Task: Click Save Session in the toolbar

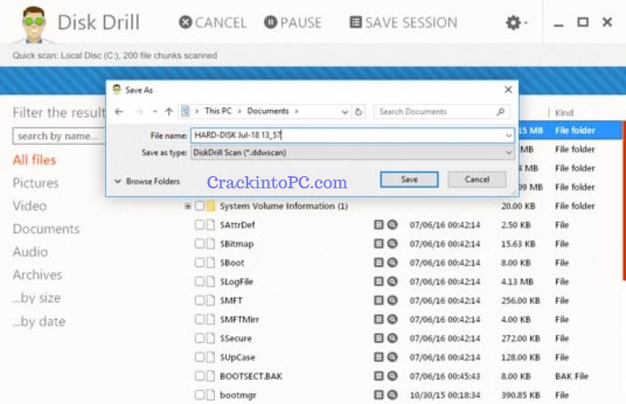Action: [403, 23]
